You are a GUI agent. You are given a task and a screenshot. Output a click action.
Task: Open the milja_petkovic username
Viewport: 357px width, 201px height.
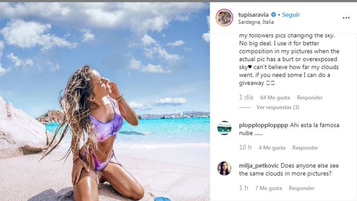259,166
